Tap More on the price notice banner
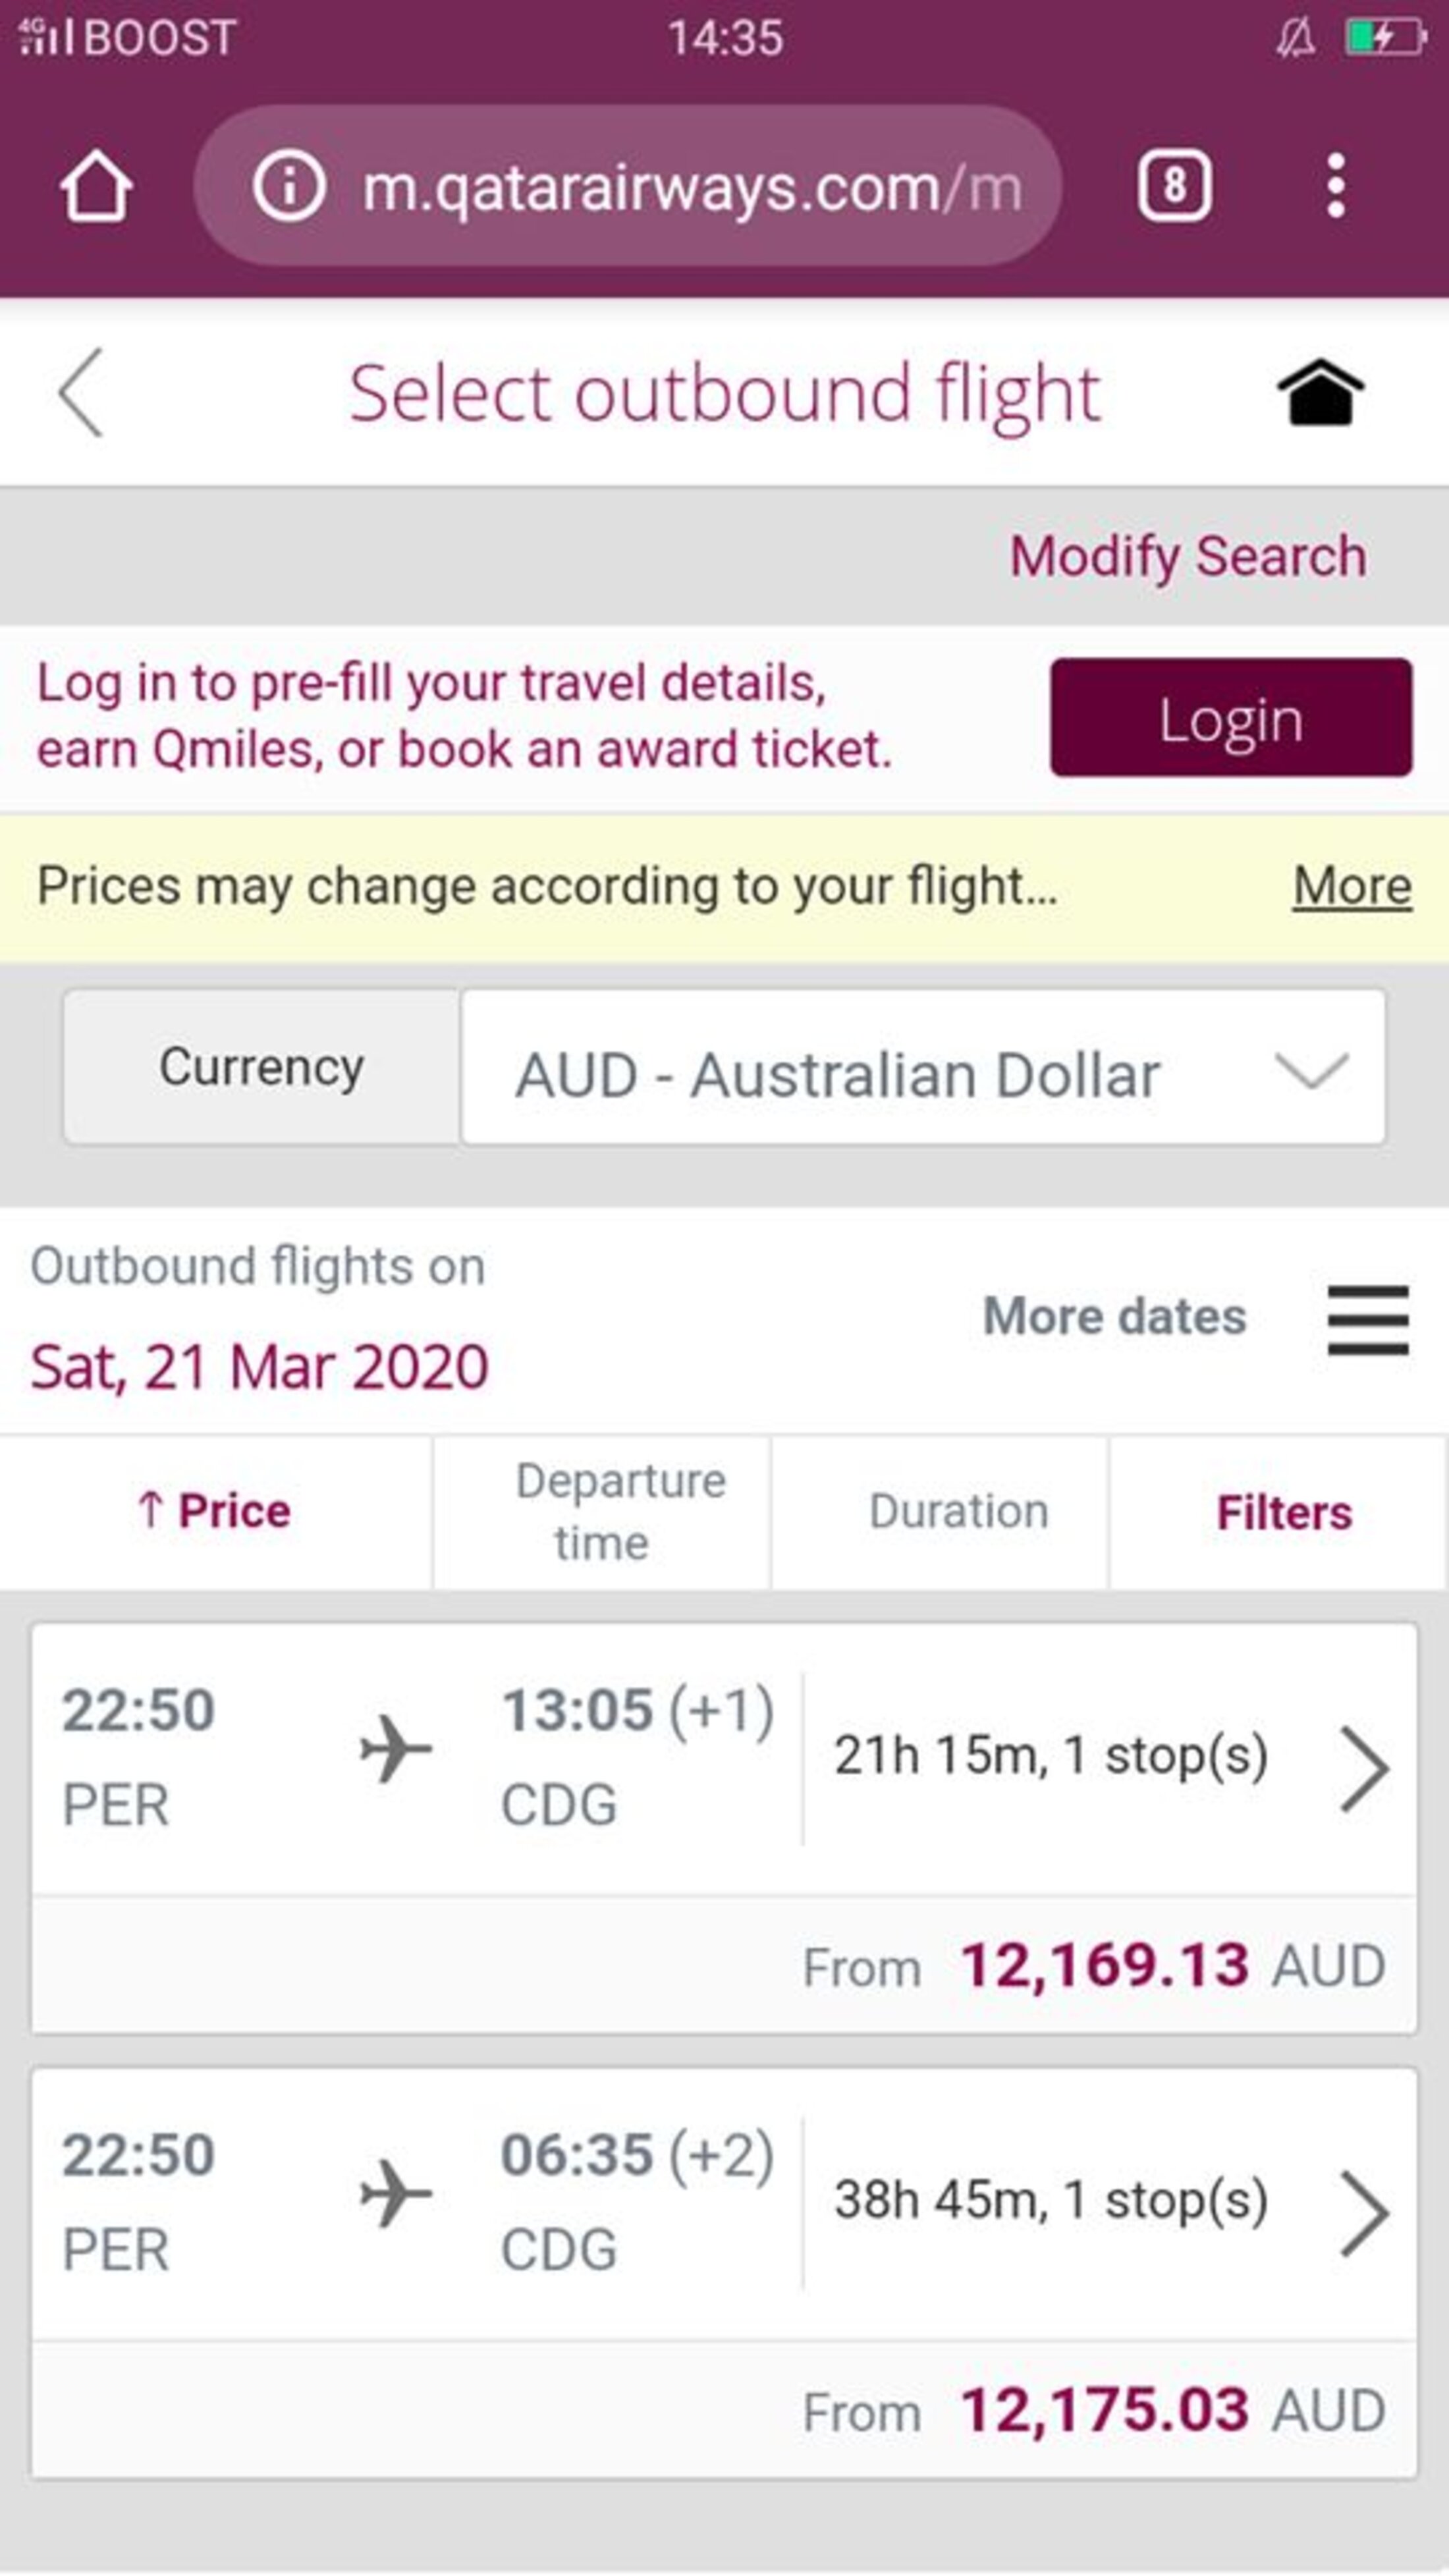This screenshot has height=2576, width=1449. point(1351,886)
